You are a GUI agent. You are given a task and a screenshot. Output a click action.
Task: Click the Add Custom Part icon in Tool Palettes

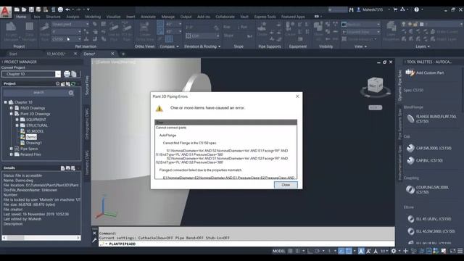click(x=410, y=72)
